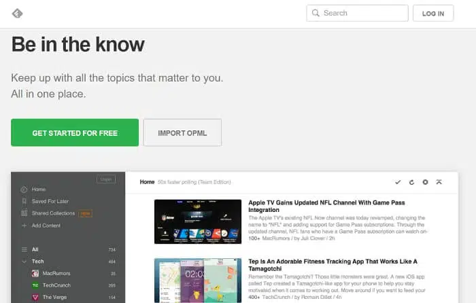Viewport: 476px width, 303px height.
Task: Collapse the Tech category chevron
Action: tap(24, 262)
